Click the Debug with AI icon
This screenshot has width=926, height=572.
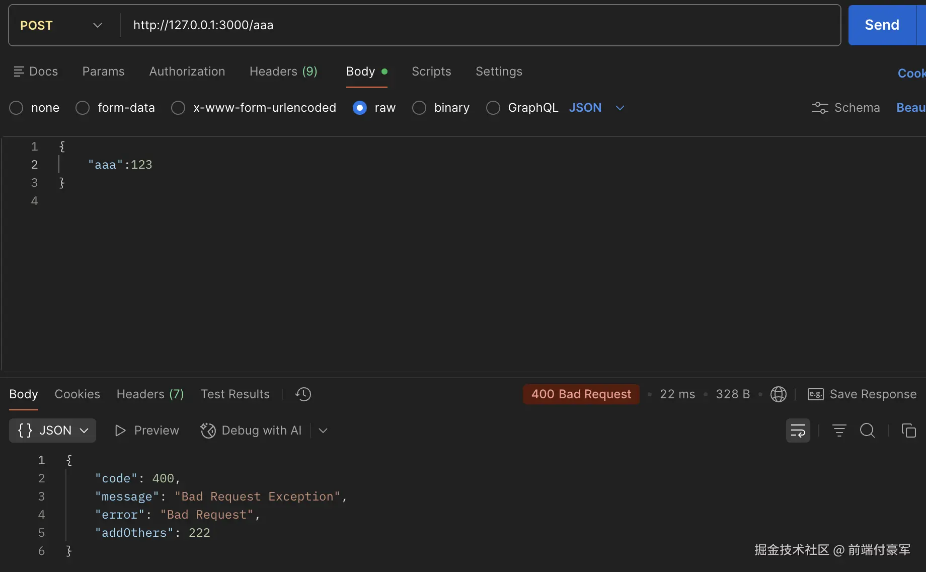click(208, 431)
